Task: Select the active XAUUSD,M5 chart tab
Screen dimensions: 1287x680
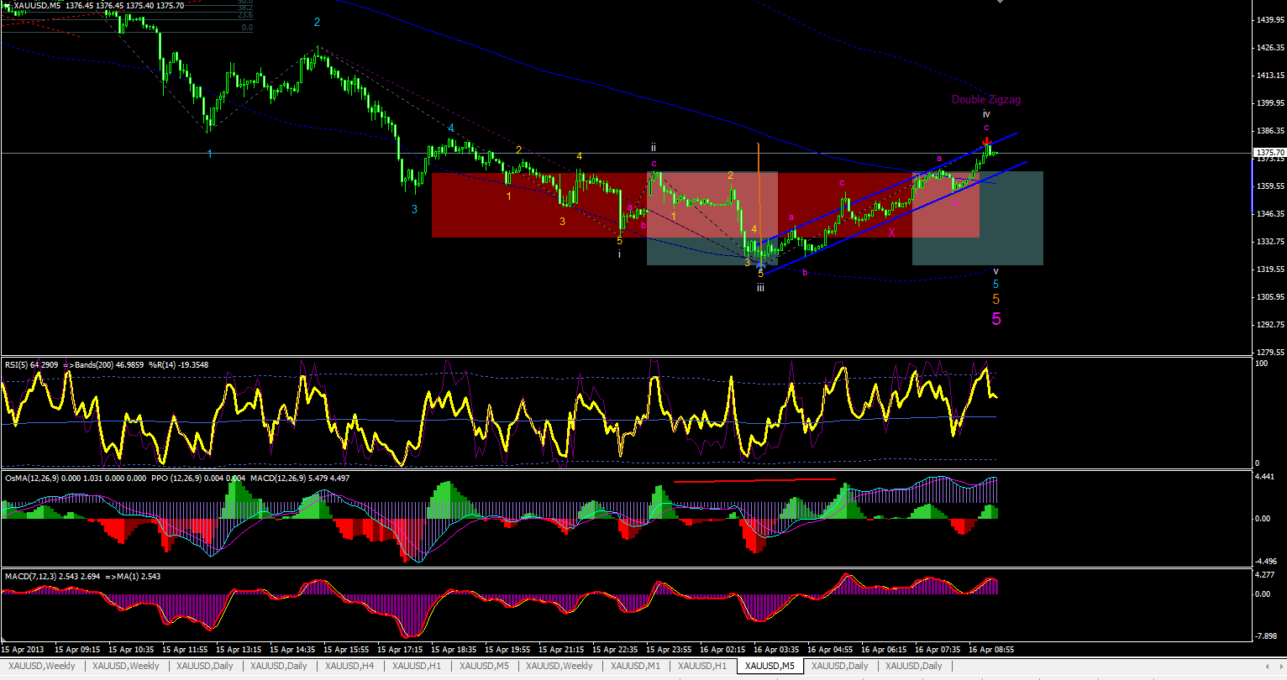Action: [770, 666]
